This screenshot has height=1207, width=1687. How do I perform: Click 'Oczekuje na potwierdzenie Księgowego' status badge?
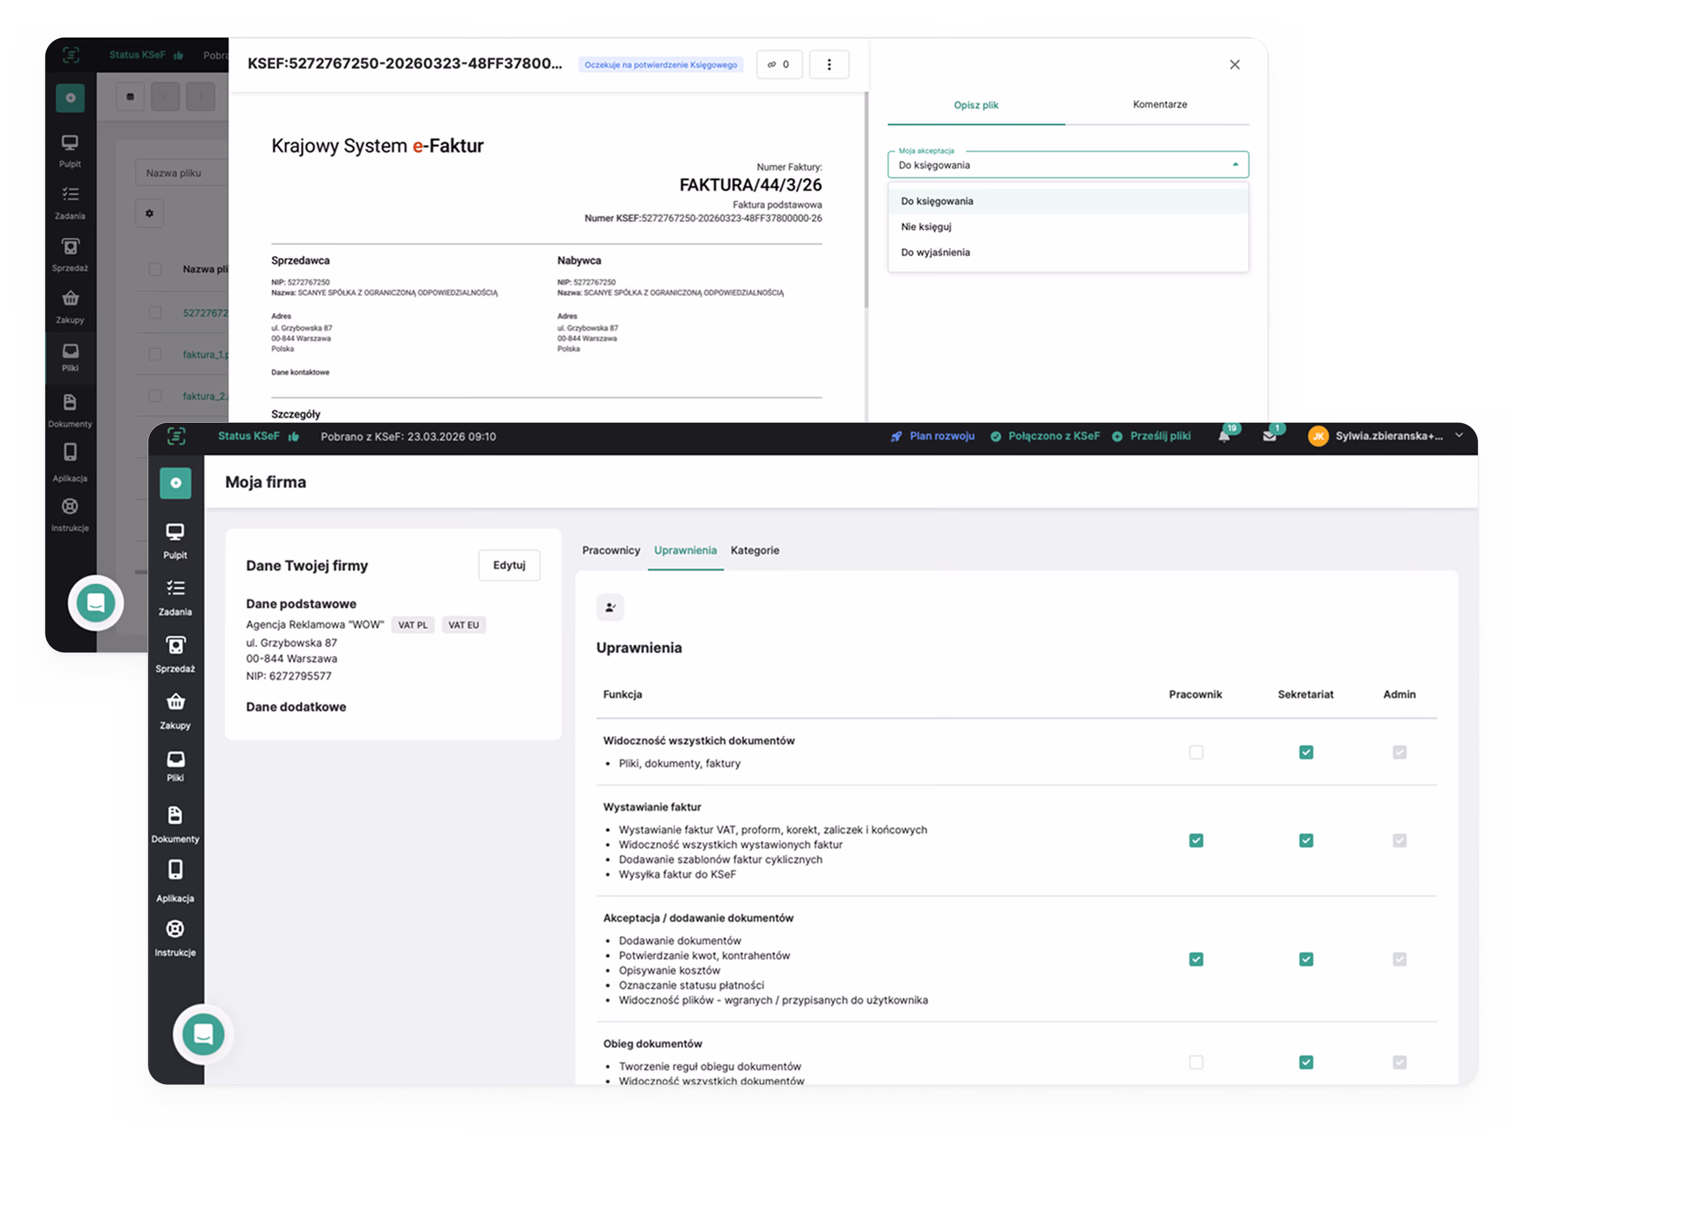(660, 65)
